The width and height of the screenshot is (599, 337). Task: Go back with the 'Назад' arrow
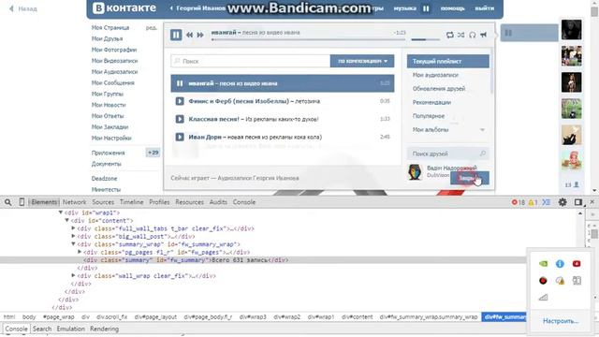pyautogui.click(x=23, y=8)
